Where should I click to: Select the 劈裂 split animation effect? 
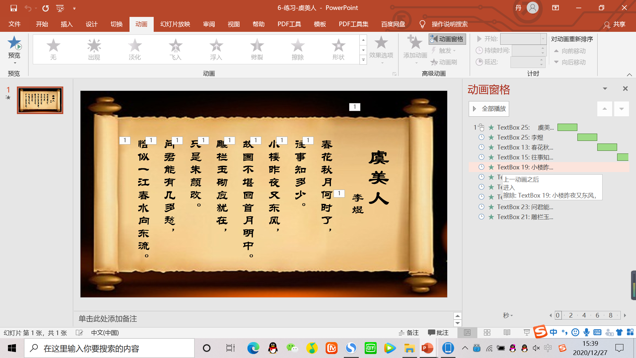tap(257, 49)
